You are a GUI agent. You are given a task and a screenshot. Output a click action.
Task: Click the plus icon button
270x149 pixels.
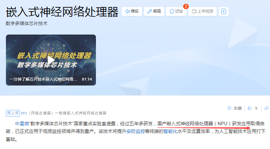pos(224,12)
